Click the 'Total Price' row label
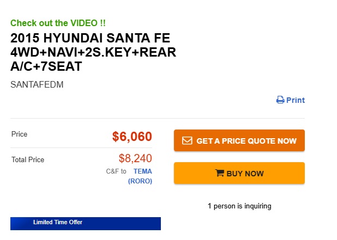 pos(28,160)
